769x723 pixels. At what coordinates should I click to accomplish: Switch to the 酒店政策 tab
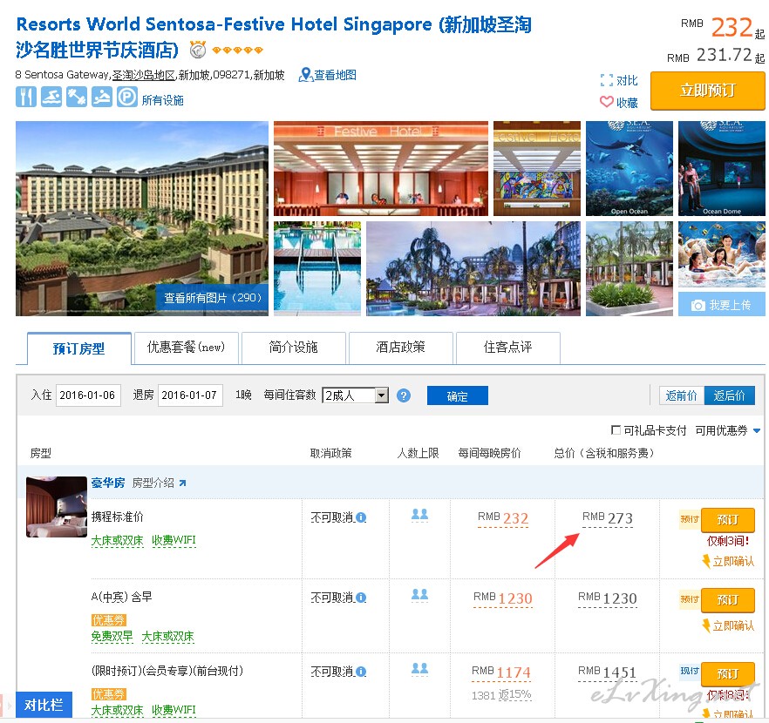(x=400, y=348)
